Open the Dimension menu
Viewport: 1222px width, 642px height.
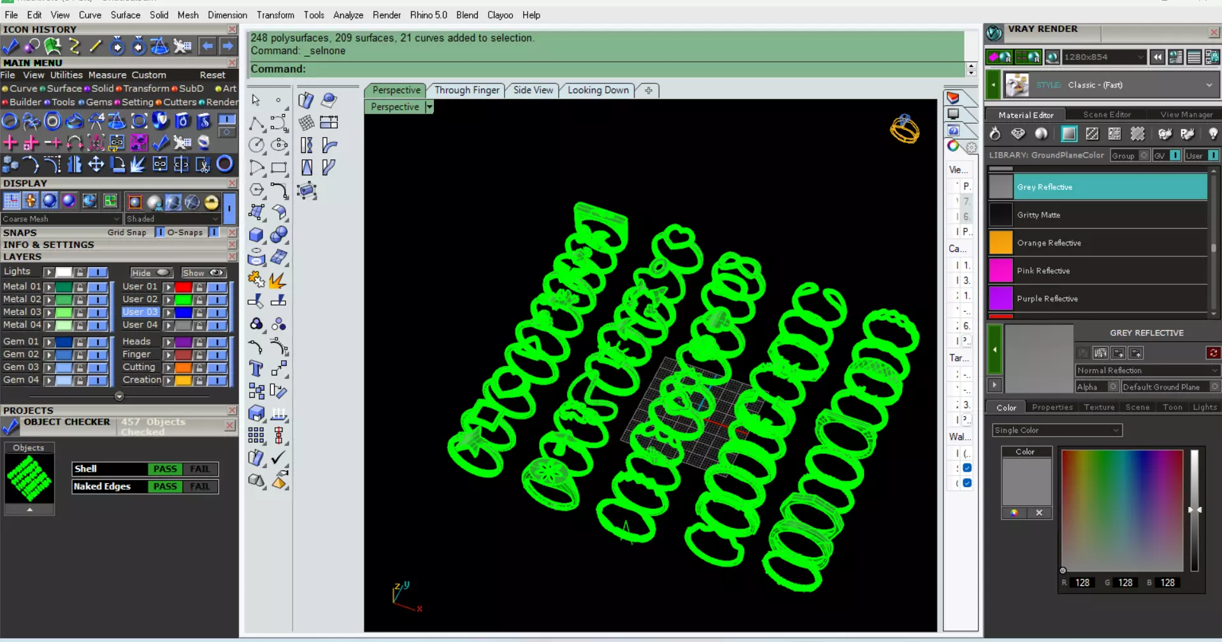(x=227, y=15)
